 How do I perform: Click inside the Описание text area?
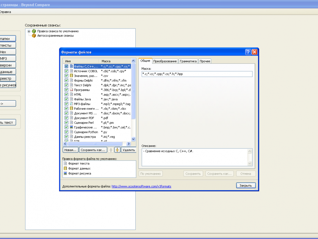coord(195,157)
